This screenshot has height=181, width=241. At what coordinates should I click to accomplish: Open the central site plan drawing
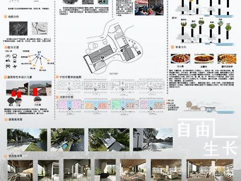point(113,47)
